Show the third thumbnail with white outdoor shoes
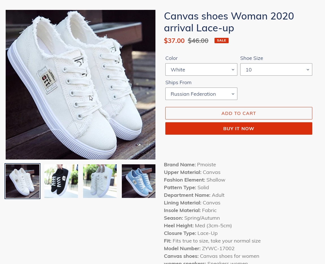 100,181
